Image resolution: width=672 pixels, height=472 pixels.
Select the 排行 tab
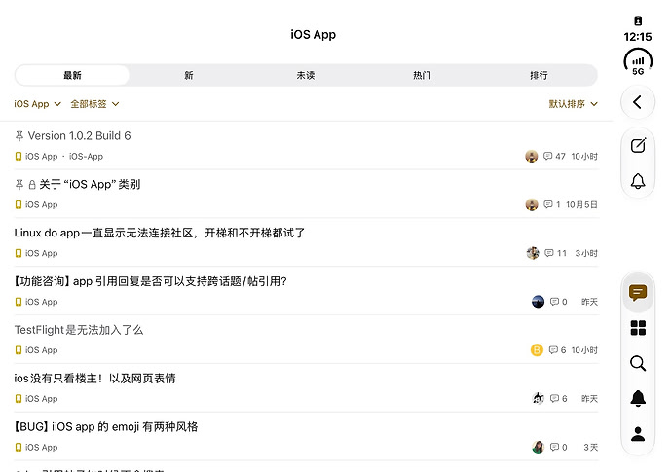click(x=539, y=75)
